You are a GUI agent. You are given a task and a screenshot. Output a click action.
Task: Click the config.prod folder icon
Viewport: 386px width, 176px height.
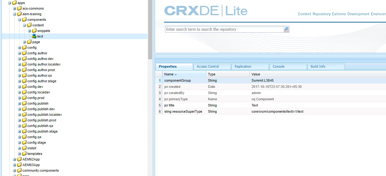pos(24,98)
